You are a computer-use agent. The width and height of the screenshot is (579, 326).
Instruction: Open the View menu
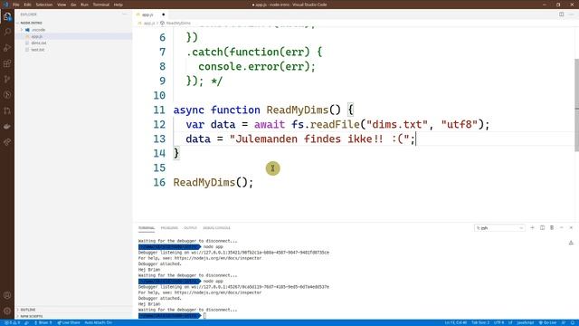tap(62, 5)
